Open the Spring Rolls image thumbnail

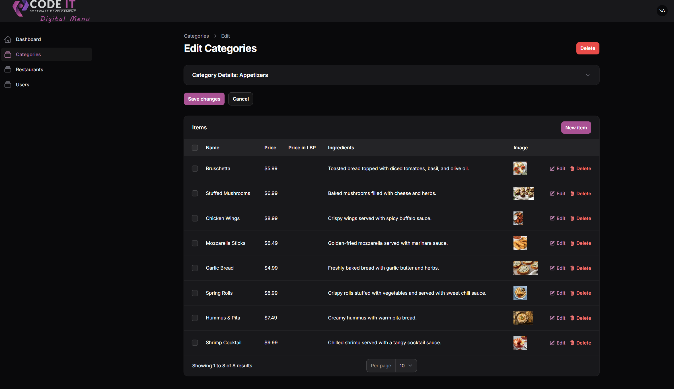coord(520,293)
